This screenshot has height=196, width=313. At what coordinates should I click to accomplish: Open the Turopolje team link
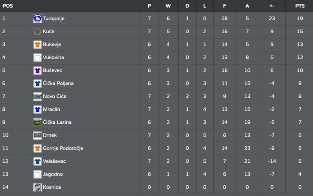pyautogui.click(x=54, y=18)
